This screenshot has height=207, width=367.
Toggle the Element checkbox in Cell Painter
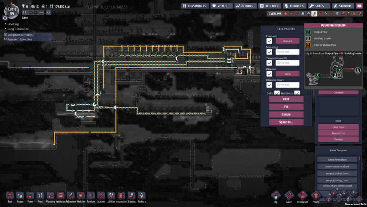269,41
